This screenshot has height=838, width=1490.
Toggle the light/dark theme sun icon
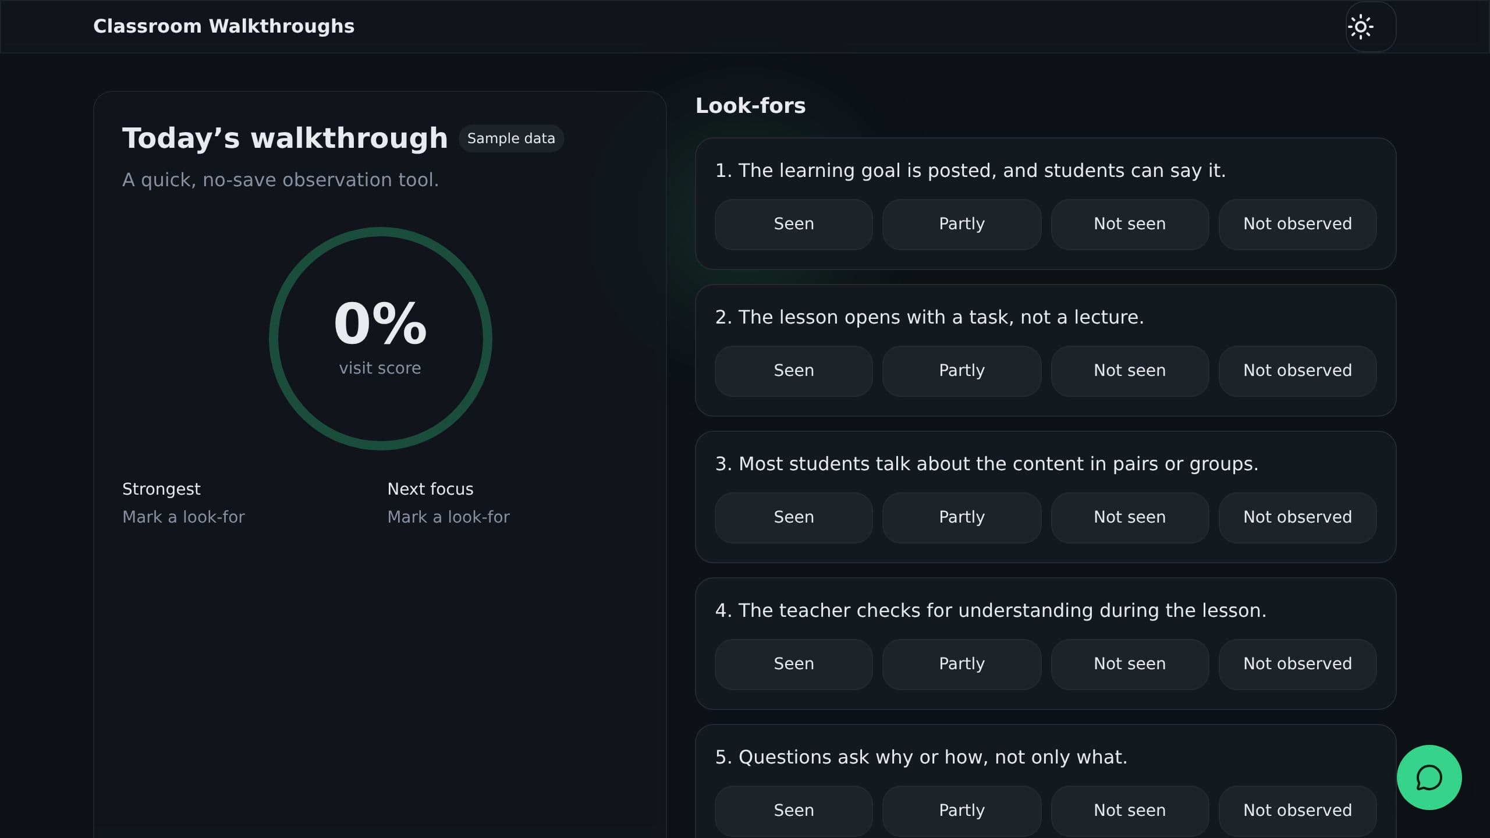[1370, 27]
